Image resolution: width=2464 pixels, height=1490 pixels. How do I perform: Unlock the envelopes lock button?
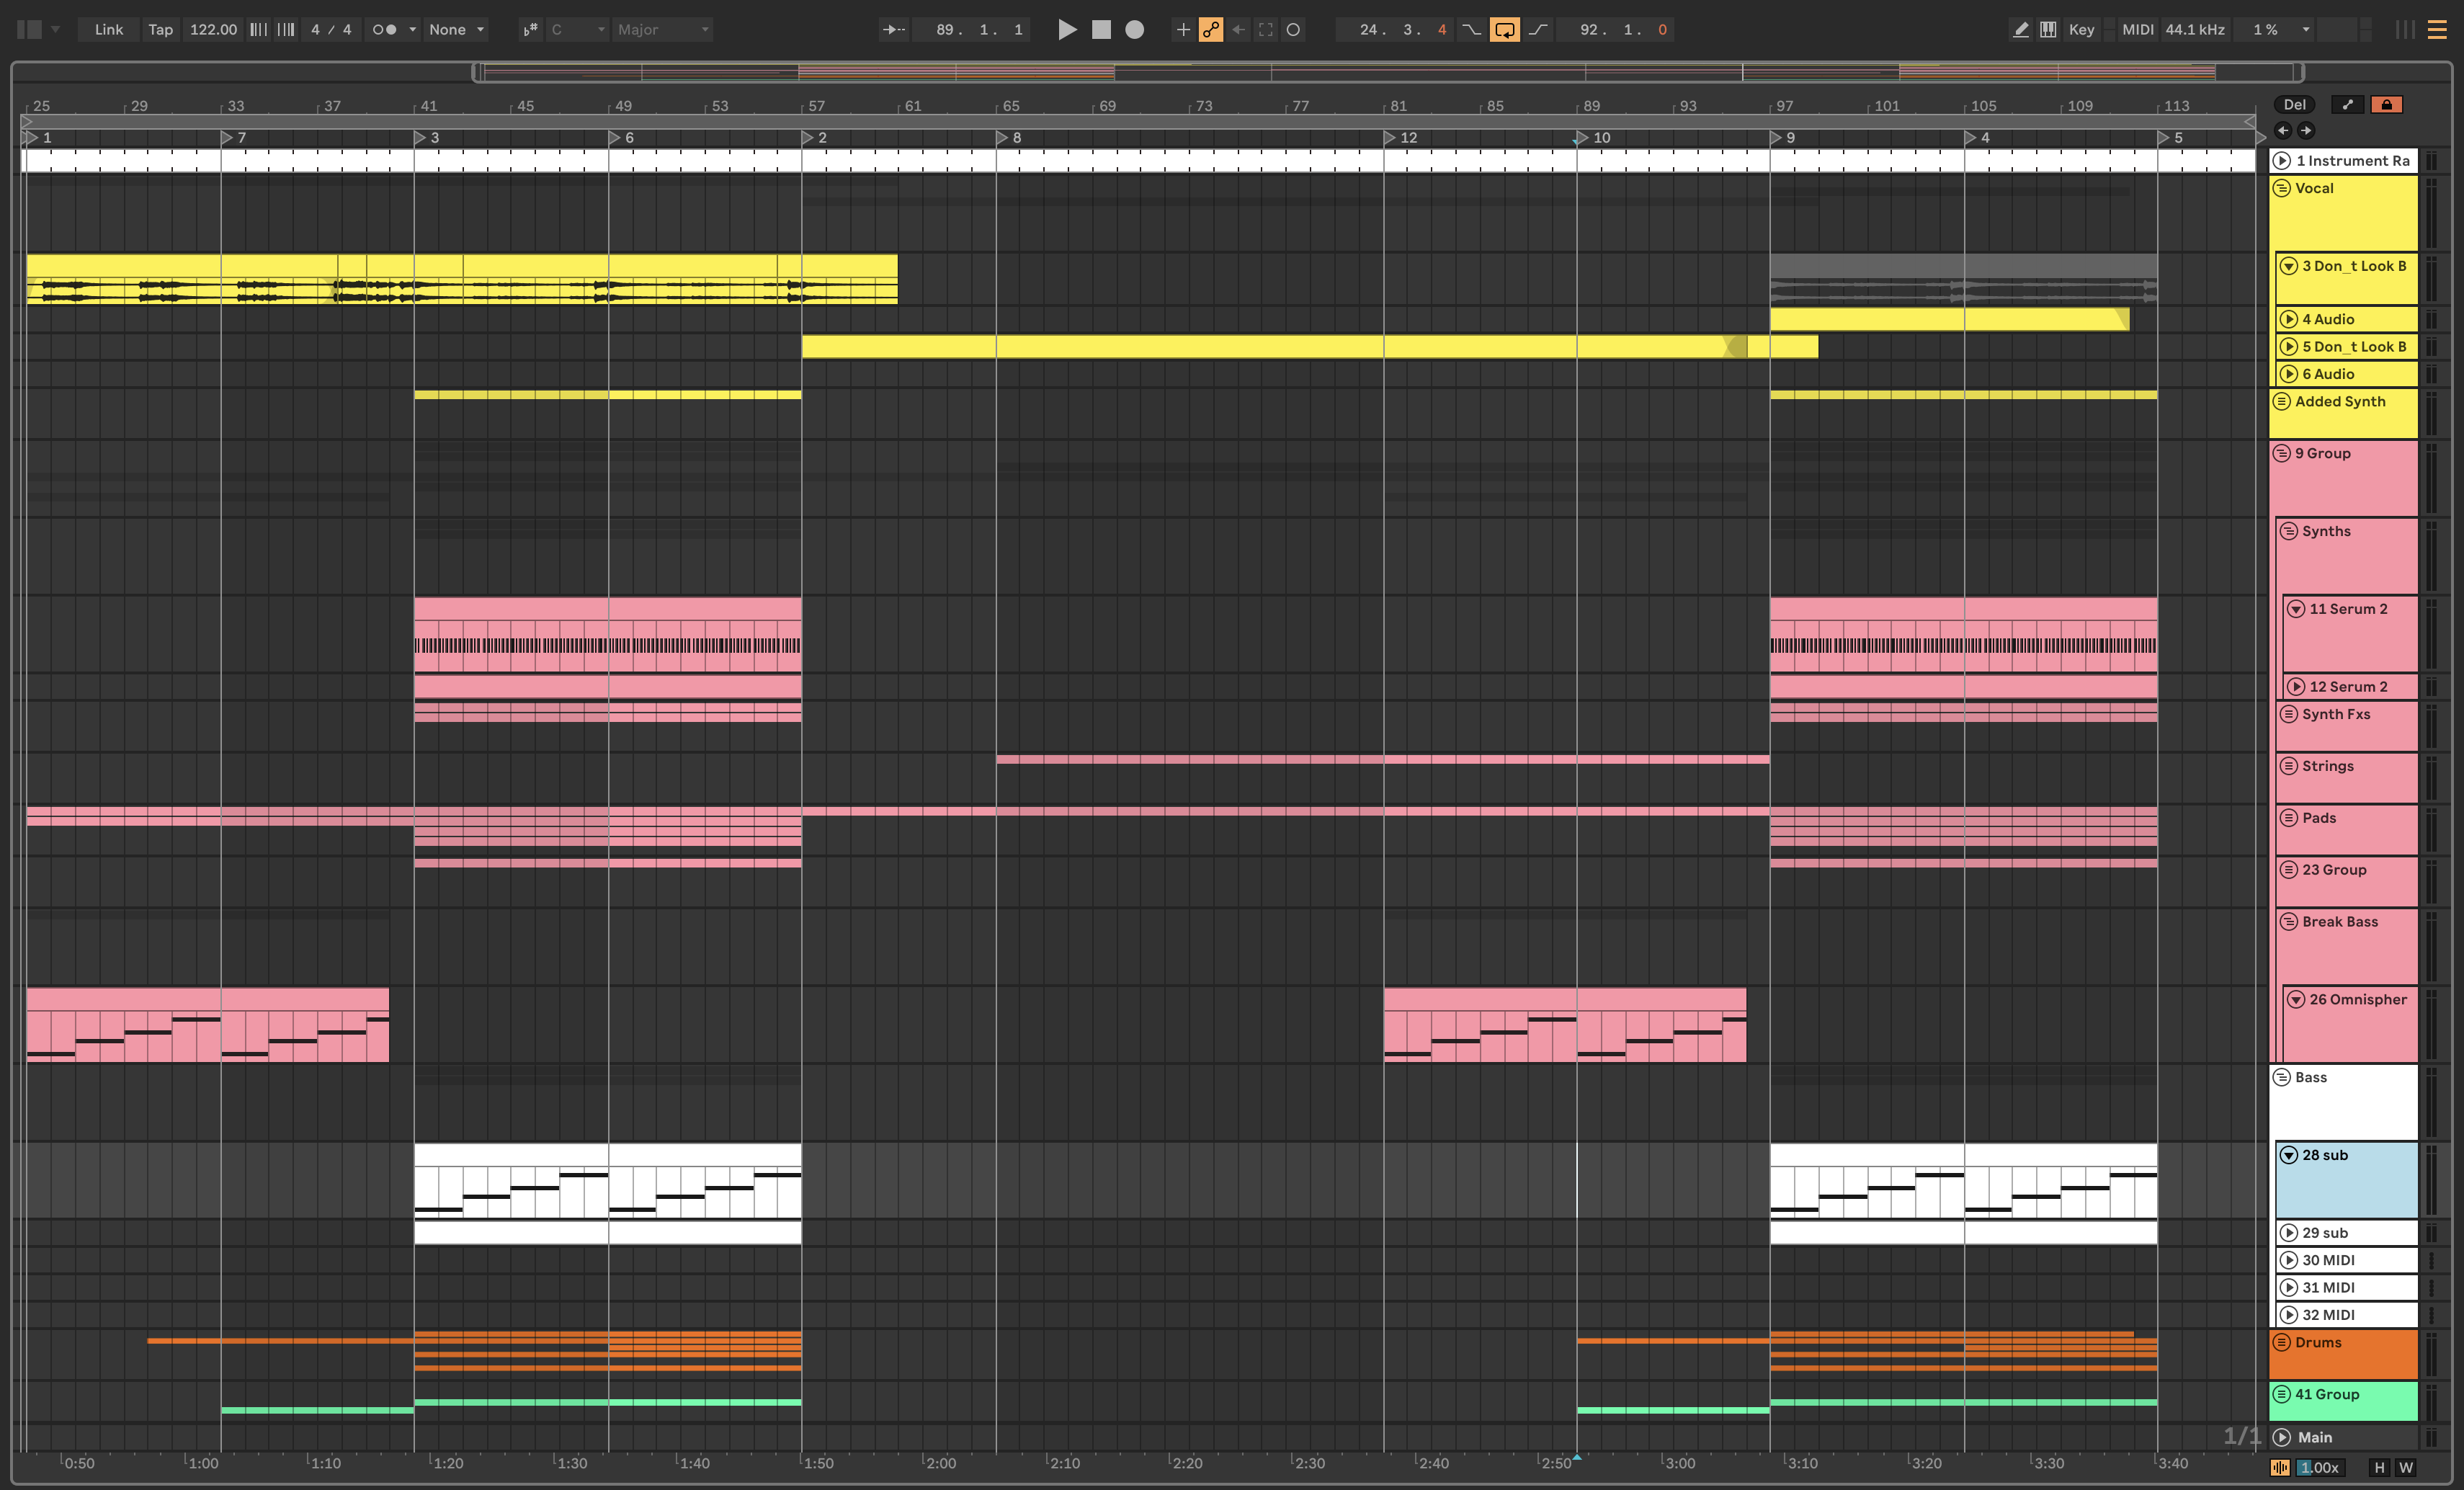pos(2386,105)
